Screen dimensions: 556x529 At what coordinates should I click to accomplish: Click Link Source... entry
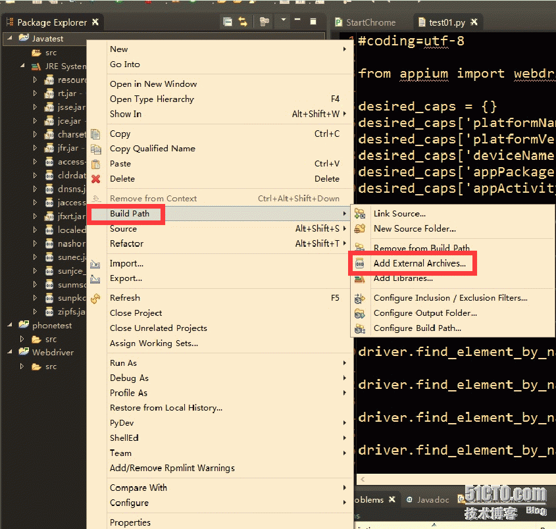[x=399, y=213]
